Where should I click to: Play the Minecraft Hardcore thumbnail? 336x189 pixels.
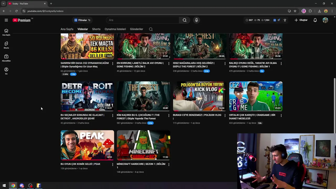pyautogui.click(x=144, y=145)
